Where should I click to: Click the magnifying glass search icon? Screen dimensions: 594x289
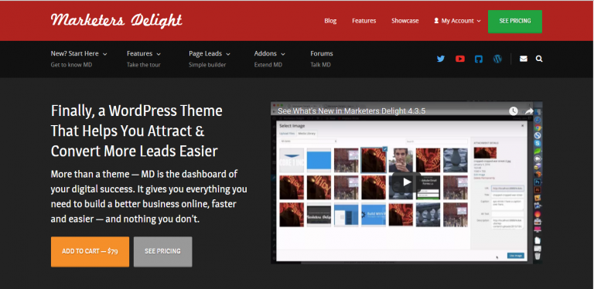click(x=539, y=59)
